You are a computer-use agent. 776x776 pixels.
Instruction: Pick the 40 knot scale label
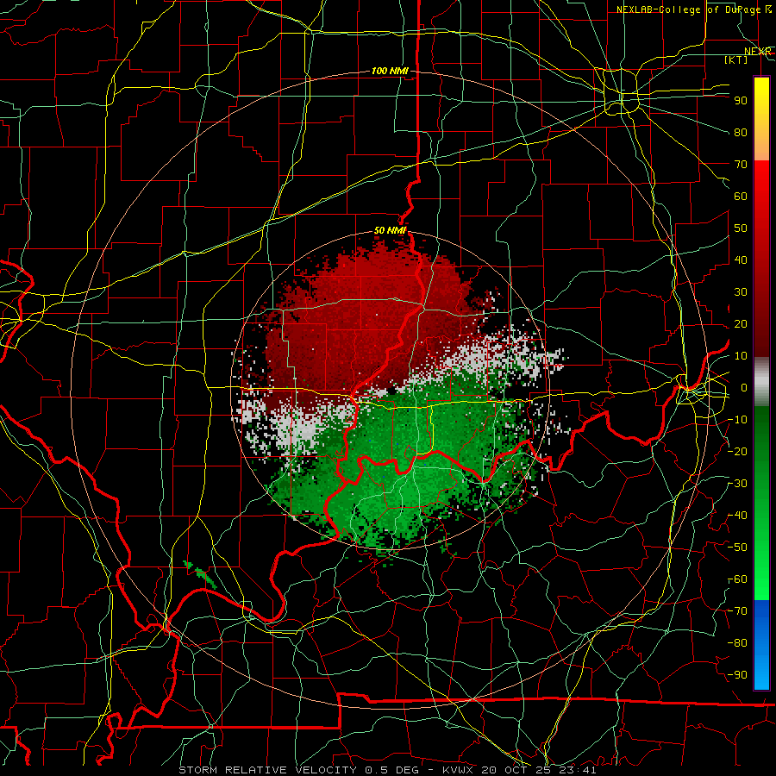[x=741, y=260]
